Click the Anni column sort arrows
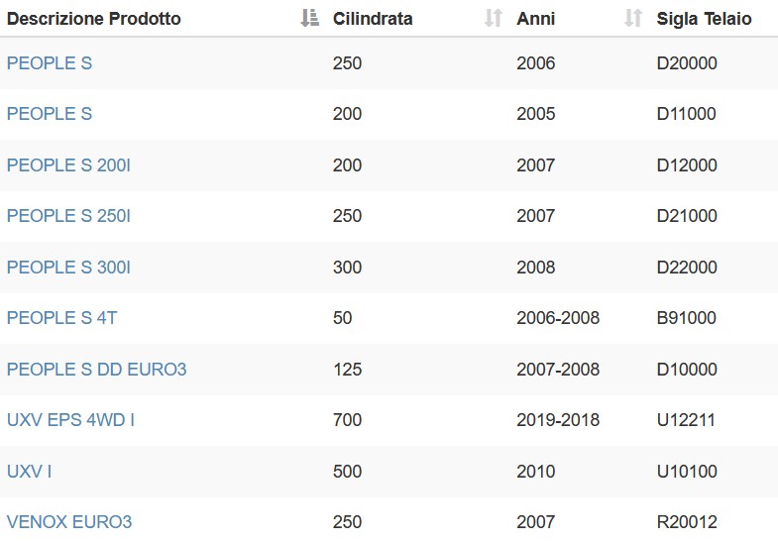The image size is (778, 542). point(633,18)
